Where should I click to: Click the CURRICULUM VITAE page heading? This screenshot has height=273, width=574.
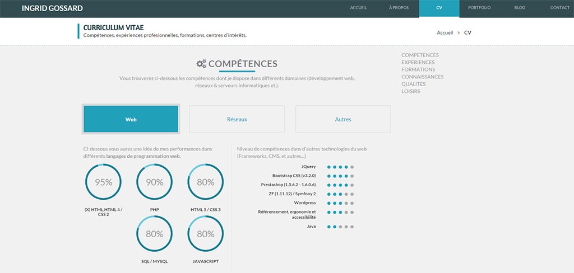point(113,28)
